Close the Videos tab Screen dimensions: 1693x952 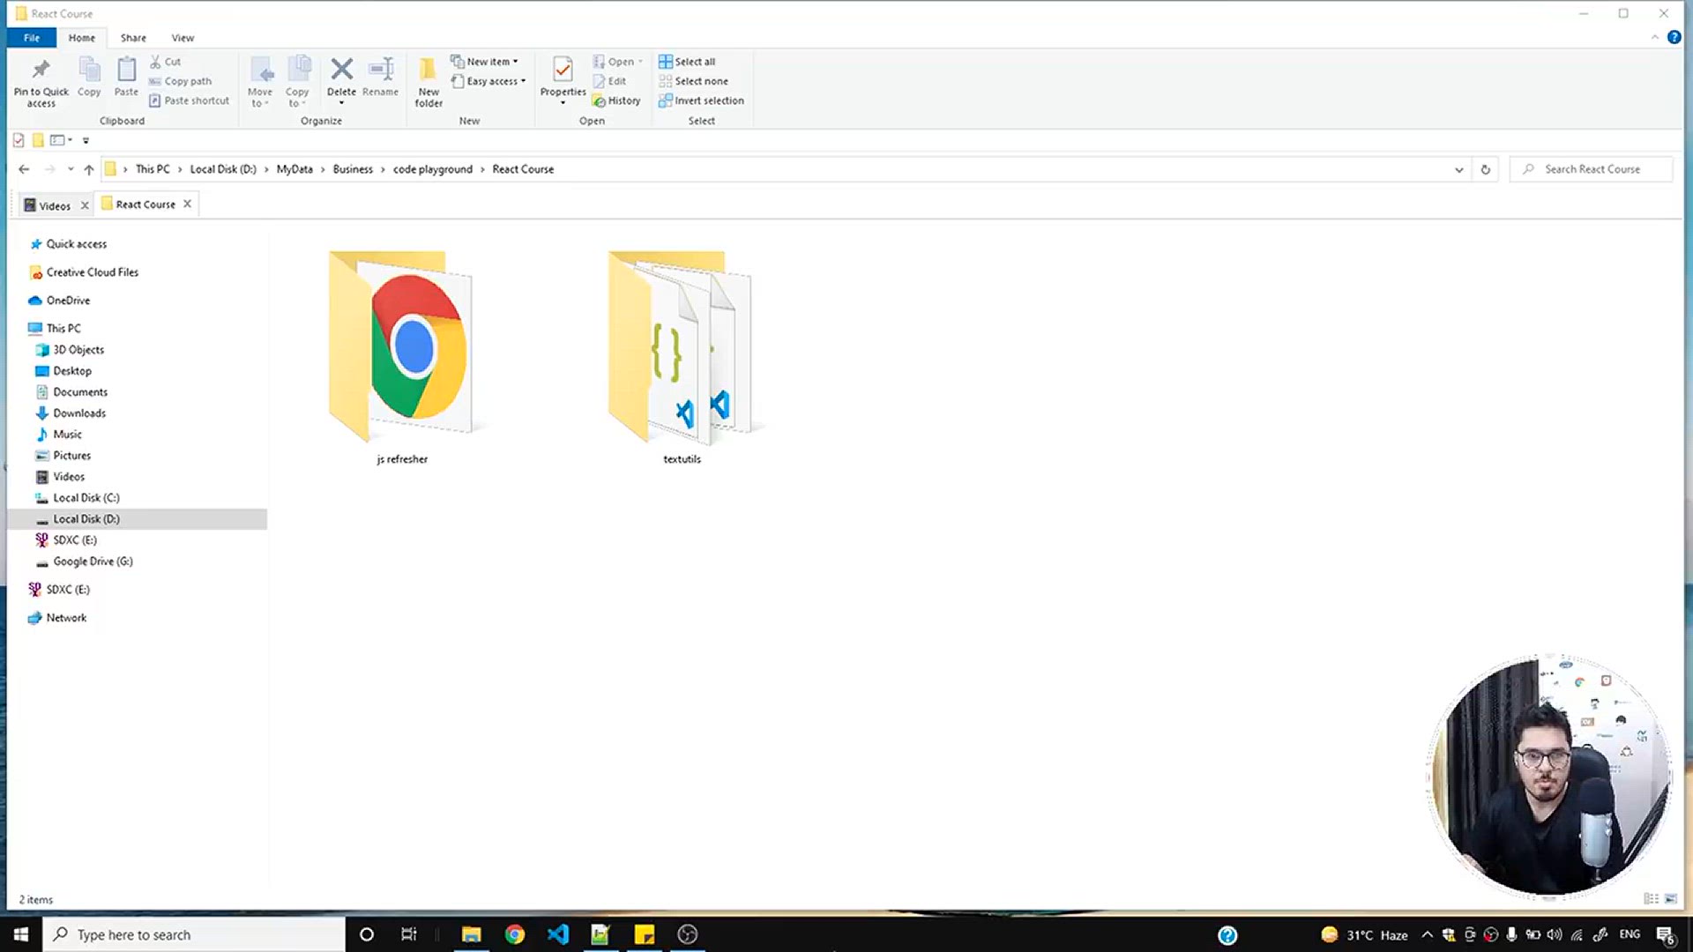tap(85, 205)
